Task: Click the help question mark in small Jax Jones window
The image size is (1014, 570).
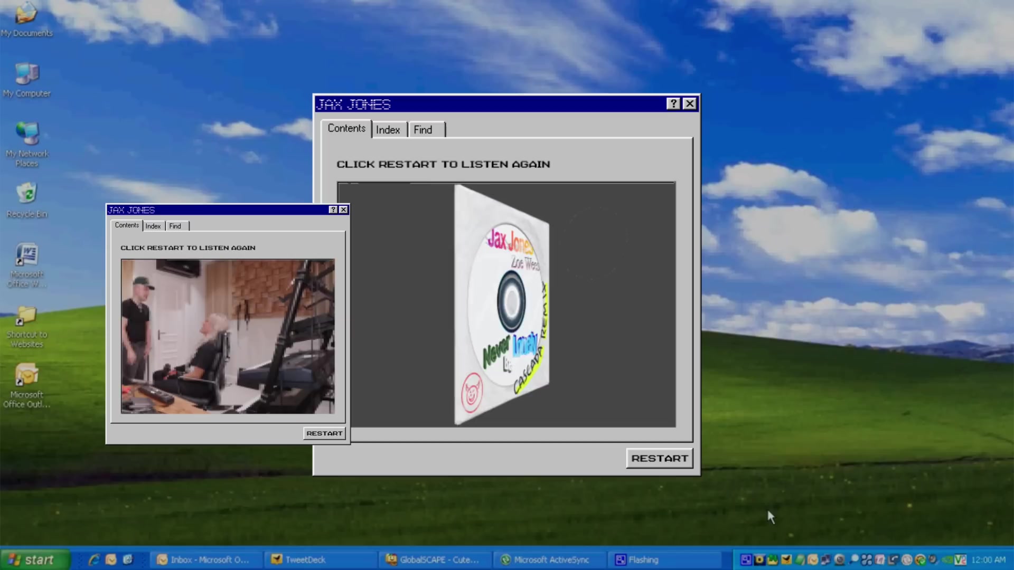Action: point(333,210)
